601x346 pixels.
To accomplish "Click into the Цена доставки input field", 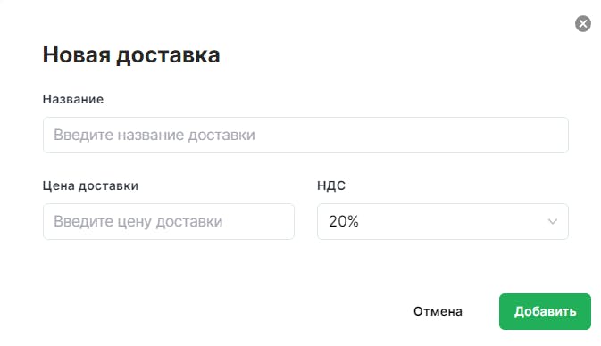I will [169, 222].
